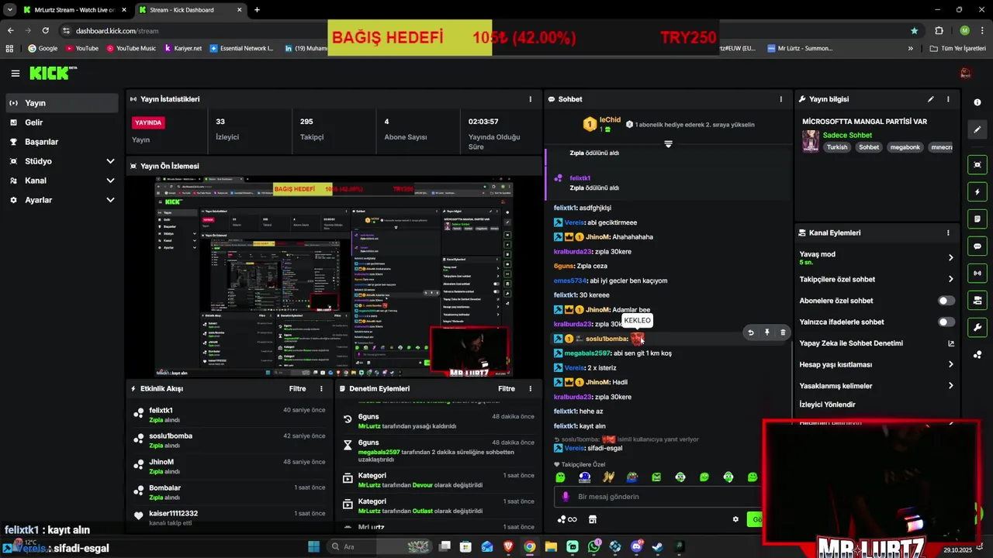This screenshot has height=558, width=993.
Task: Open Yapay Zeka ile Sohbet Denetimi link
Action: [877, 343]
